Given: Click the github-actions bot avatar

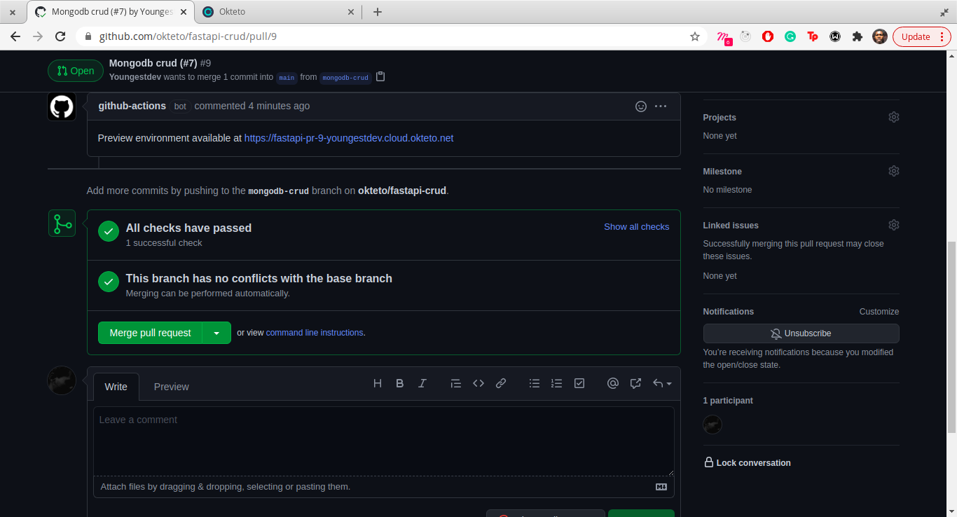Looking at the screenshot, I should [x=62, y=106].
